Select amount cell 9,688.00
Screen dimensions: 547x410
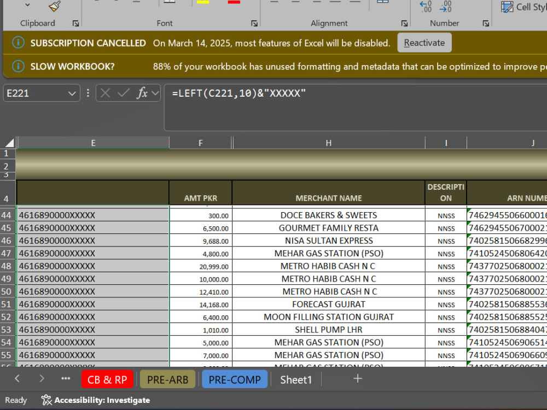click(x=201, y=241)
